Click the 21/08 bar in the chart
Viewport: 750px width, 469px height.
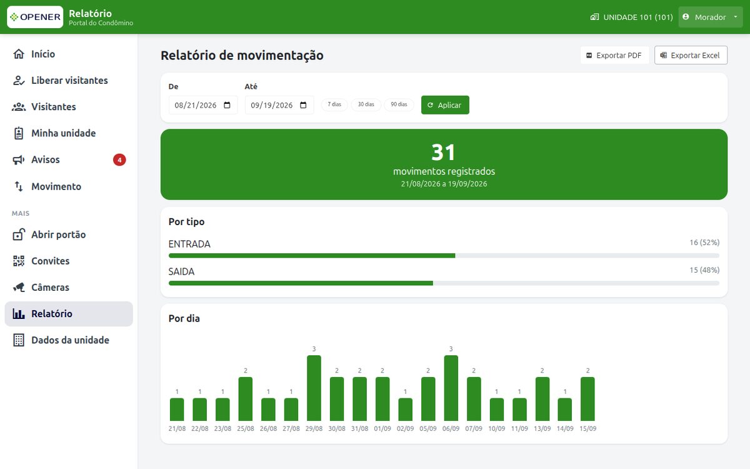coord(177,410)
